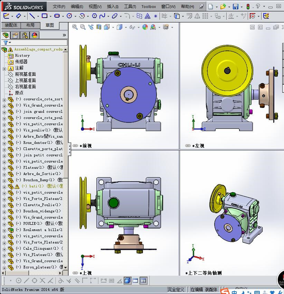Toggle the link views icon beside 上视

[75, 273]
